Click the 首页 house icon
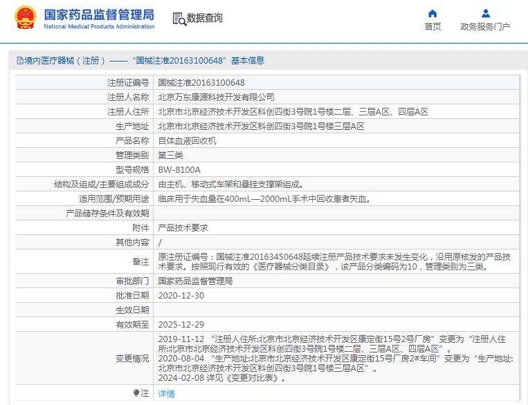Viewport: 528px width, 405px height. click(x=433, y=13)
